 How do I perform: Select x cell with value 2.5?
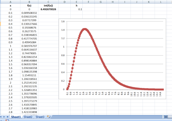point(10,101)
